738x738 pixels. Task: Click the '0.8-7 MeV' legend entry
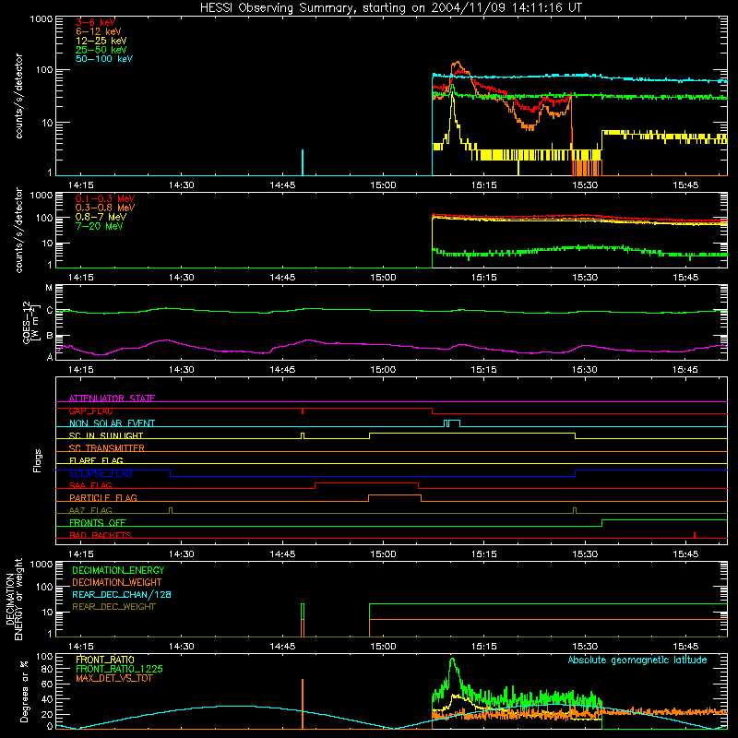[x=101, y=217]
